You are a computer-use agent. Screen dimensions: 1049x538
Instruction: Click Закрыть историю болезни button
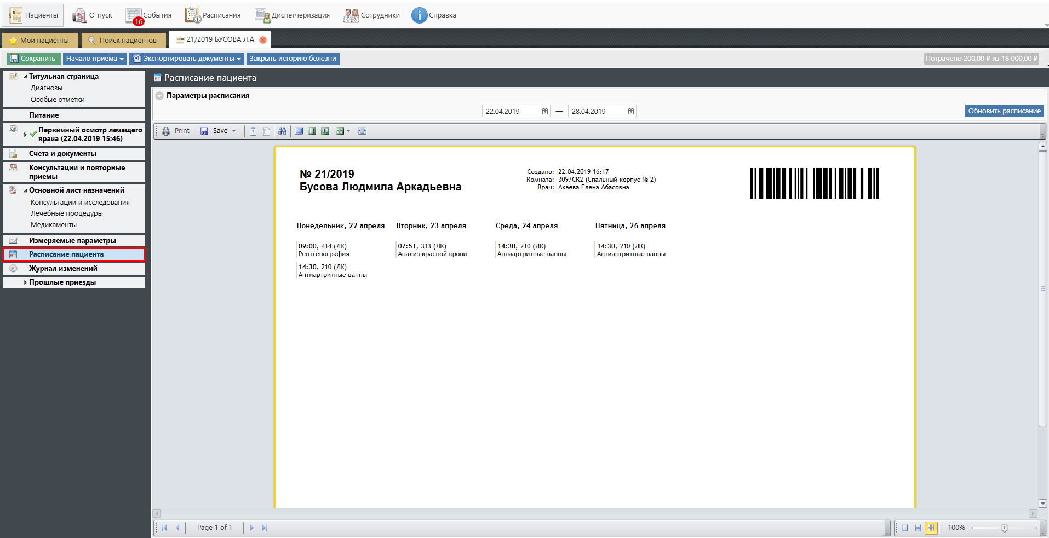pyautogui.click(x=293, y=59)
